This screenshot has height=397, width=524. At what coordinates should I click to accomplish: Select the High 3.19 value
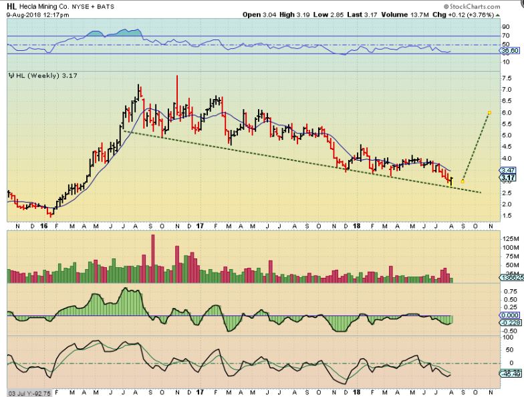(294, 15)
